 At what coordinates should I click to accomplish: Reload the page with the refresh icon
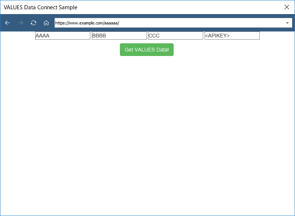coord(33,23)
